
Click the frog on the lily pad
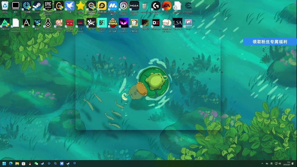(155, 81)
